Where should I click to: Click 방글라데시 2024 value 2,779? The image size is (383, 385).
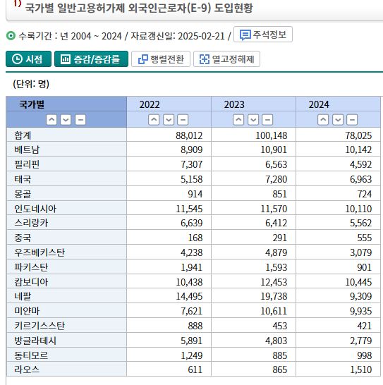(x=361, y=341)
